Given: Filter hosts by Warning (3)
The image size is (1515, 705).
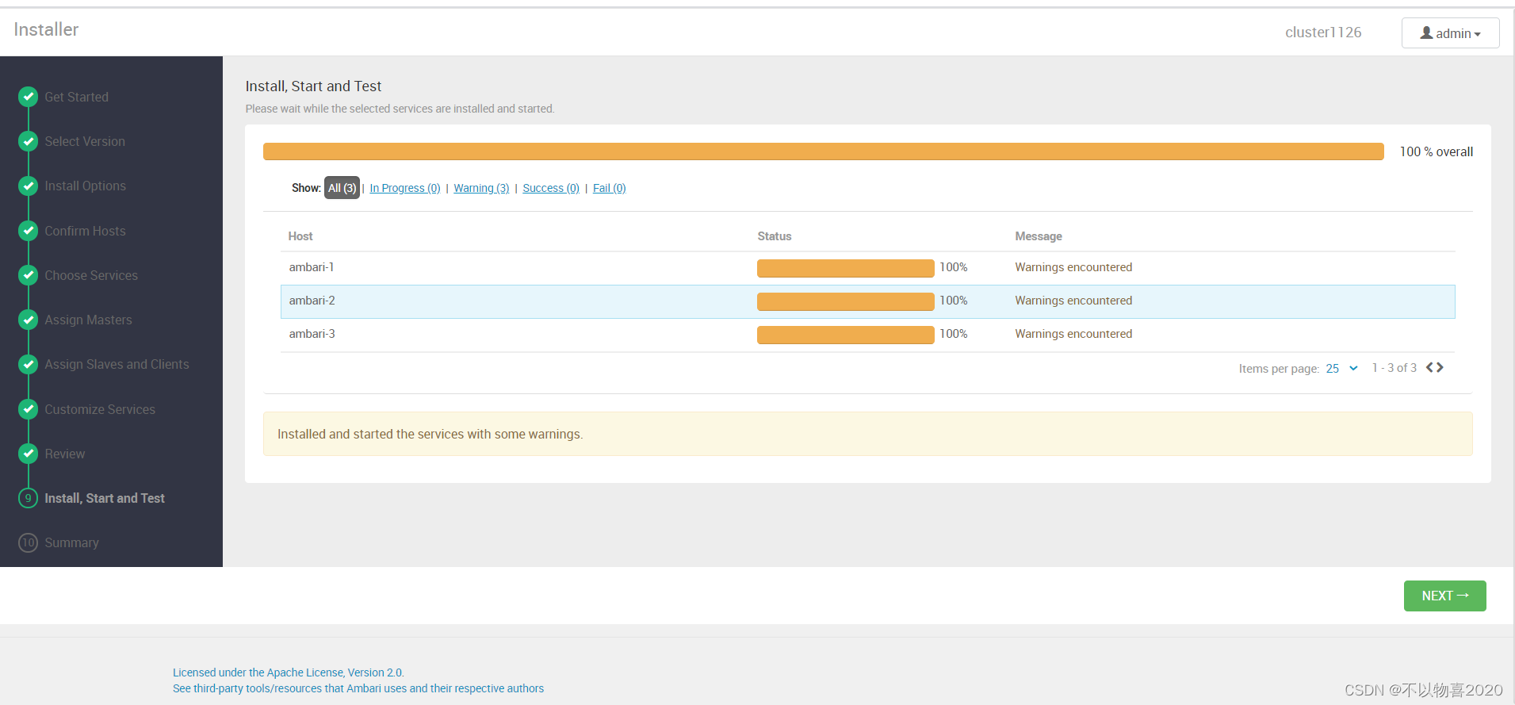Looking at the screenshot, I should (x=481, y=188).
